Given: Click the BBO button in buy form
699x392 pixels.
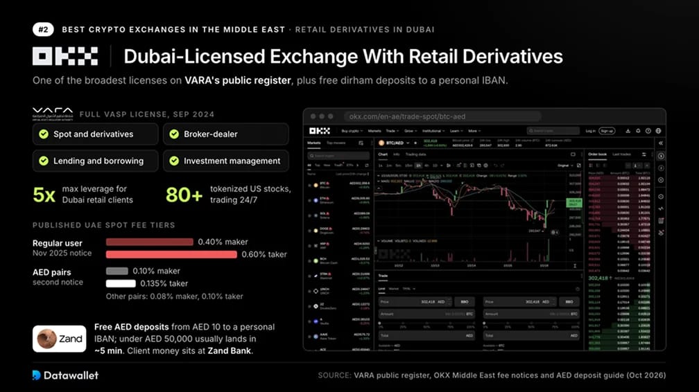Looking at the screenshot, I should [465, 301].
